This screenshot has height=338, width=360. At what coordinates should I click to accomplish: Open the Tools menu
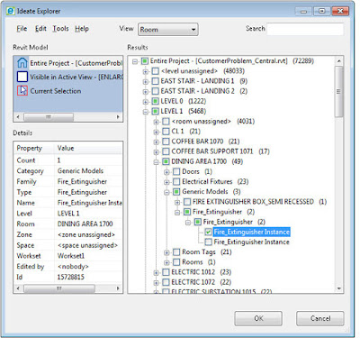60,29
